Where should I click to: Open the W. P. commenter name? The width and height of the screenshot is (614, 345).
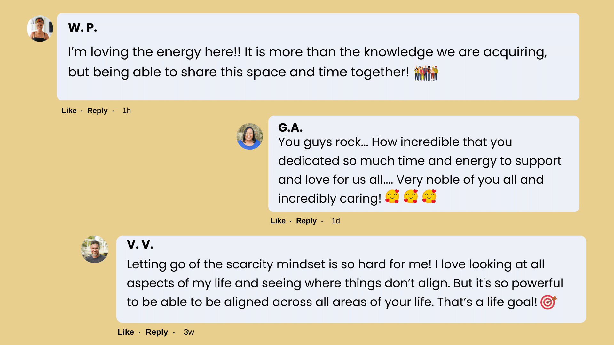tap(83, 27)
